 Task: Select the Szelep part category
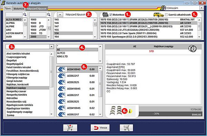pyautogui.click(x=28, y=115)
